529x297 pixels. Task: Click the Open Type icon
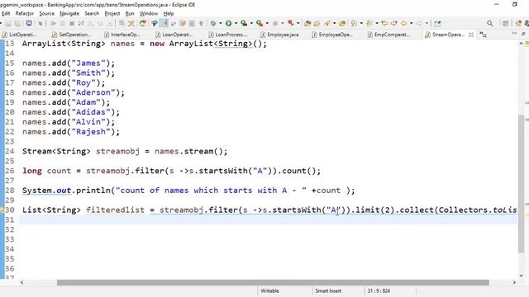327,23
